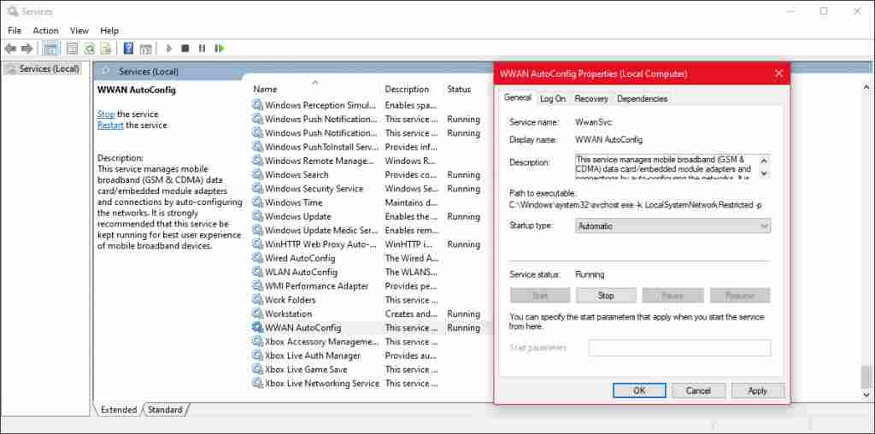Select the 'Windows Perception Simul...' service name
The height and width of the screenshot is (434, 875).
point(320,105)
